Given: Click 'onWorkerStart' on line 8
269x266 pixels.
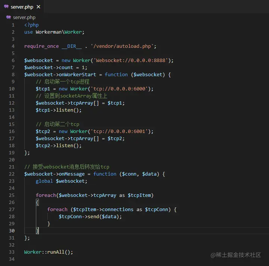Looking at the screenshot, I should 77,75.
